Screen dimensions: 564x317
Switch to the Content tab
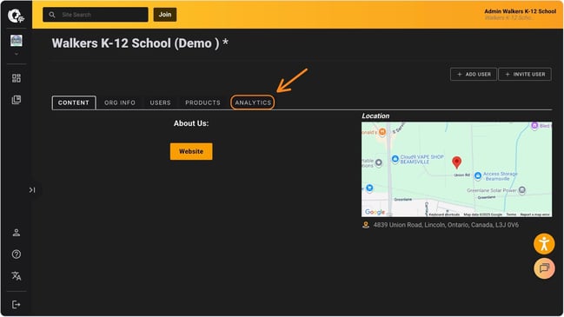coord(74,102)
